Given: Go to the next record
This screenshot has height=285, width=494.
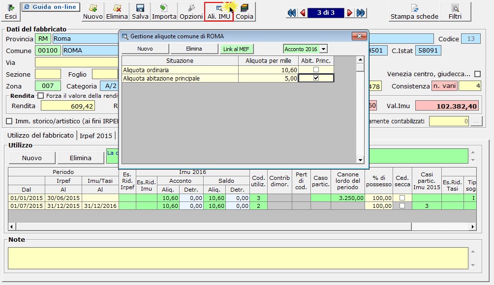Looking at the screenshot, I should pyautogui.click(x=349, y=13).
